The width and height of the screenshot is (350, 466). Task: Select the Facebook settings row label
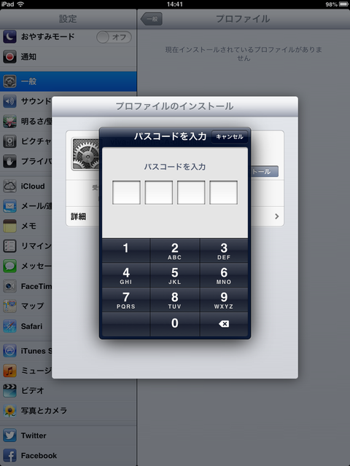click(39, 456)
